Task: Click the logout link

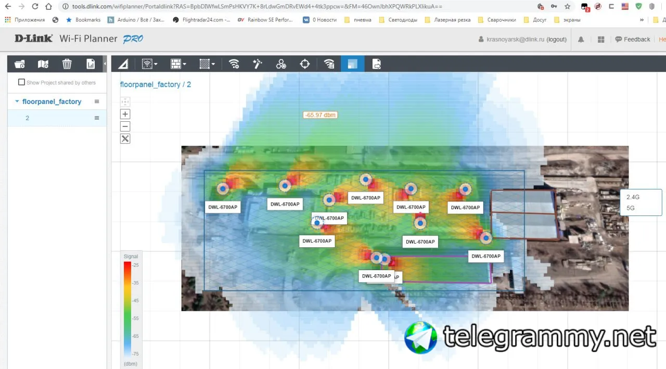Action: pos(557,40)
